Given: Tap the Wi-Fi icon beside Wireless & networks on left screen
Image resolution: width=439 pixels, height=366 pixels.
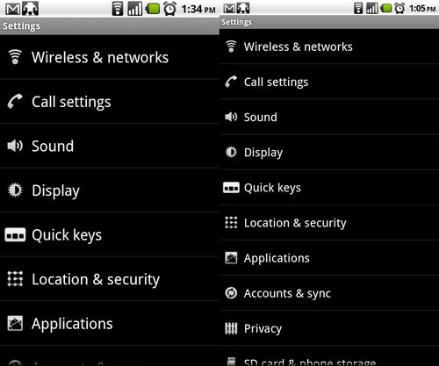Looking at the screenshot, I should 15,57.
